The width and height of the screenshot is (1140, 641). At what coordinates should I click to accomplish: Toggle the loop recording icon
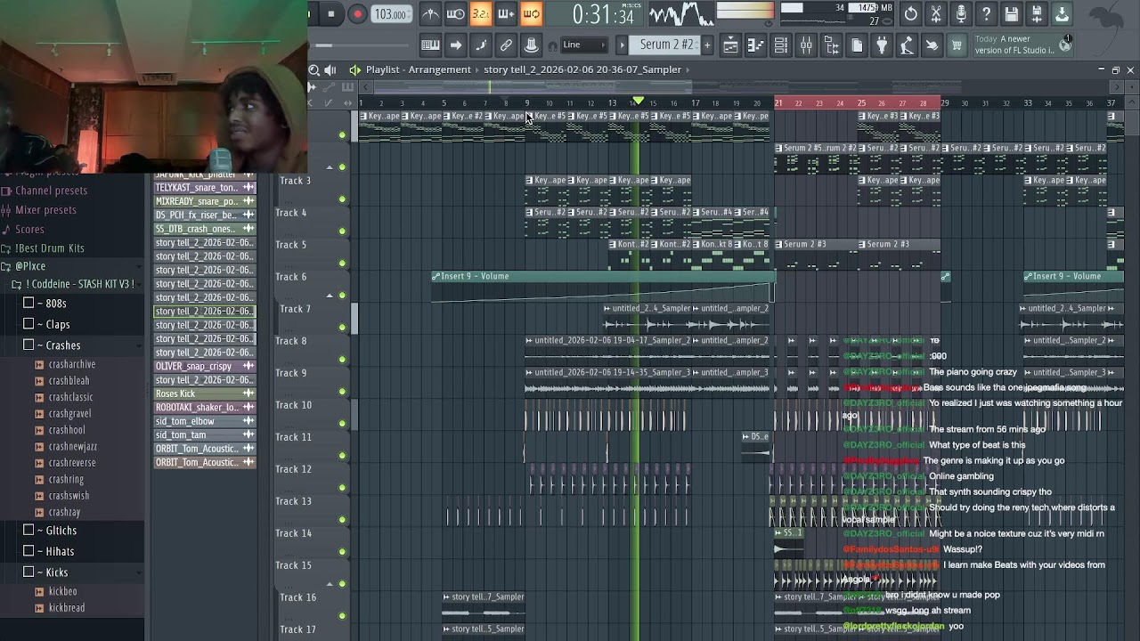tap(531, 13)
